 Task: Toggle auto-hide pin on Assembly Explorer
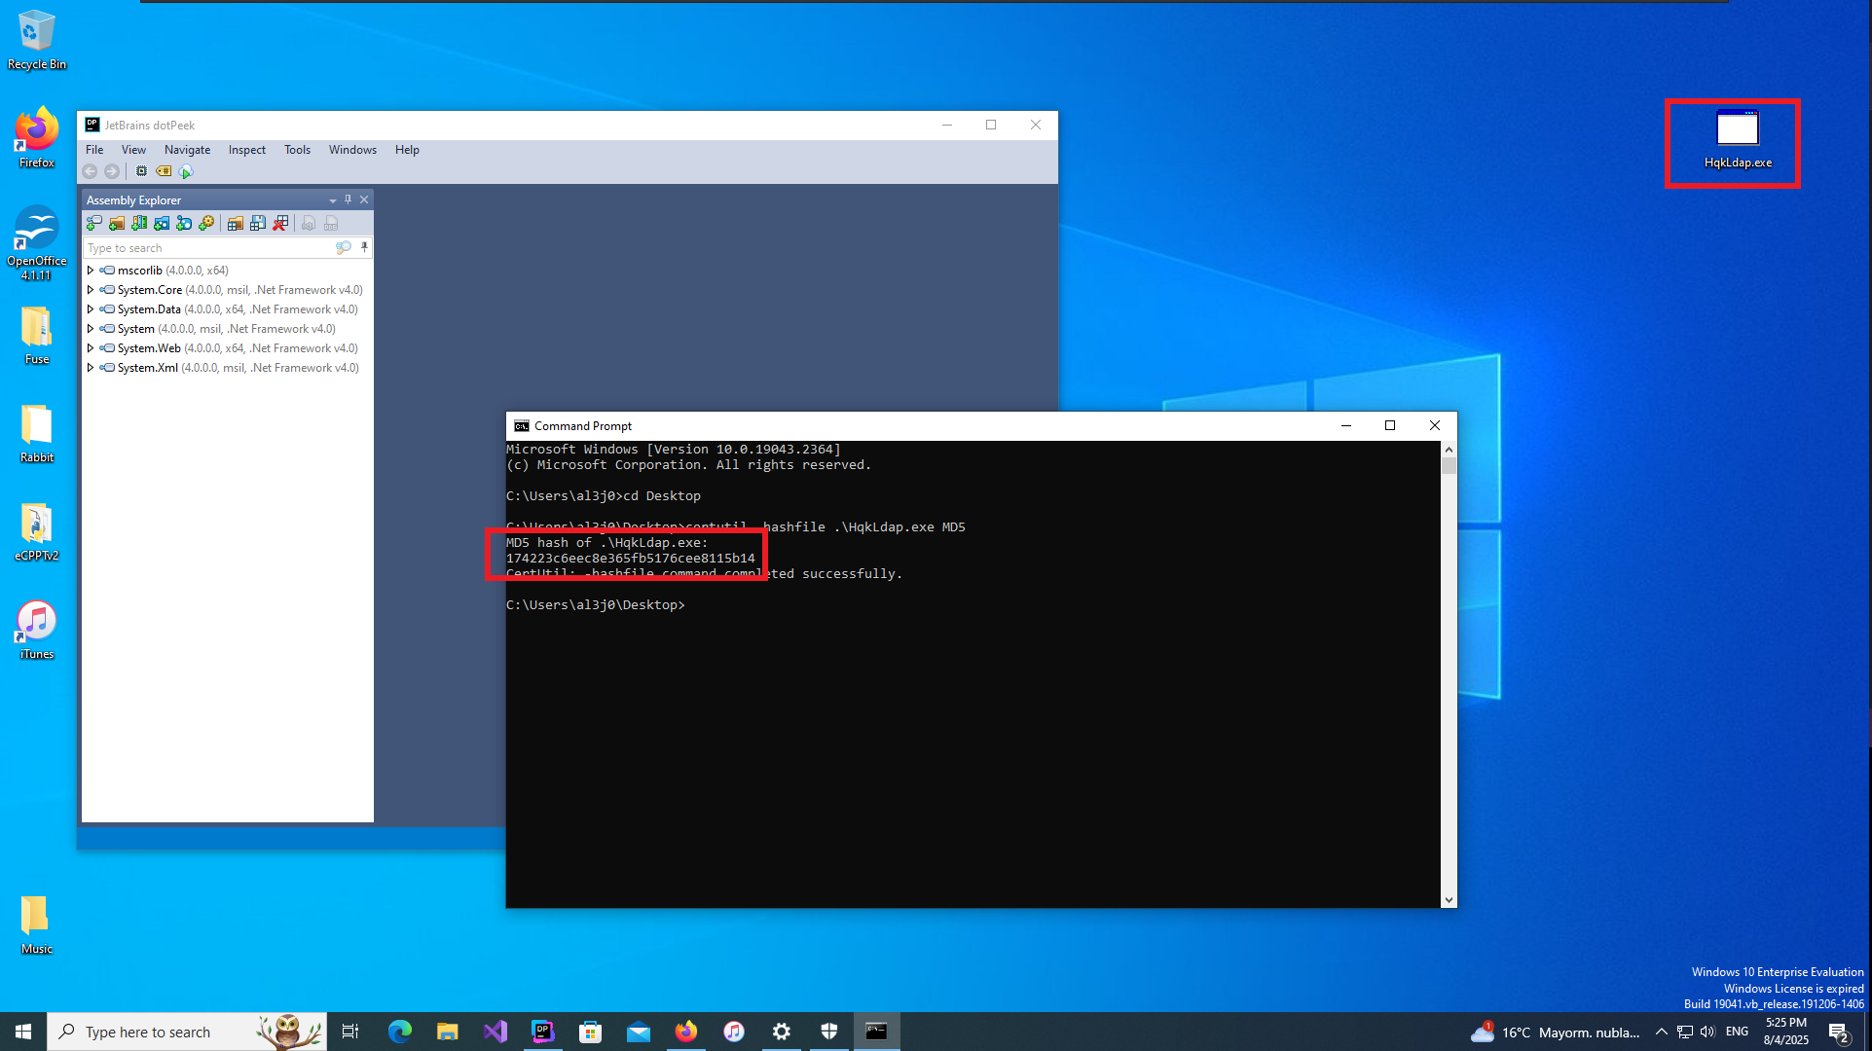[348, 199]
